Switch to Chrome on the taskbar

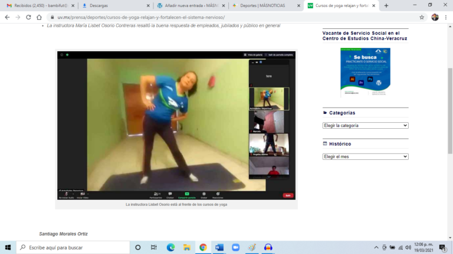coord(203,248)
